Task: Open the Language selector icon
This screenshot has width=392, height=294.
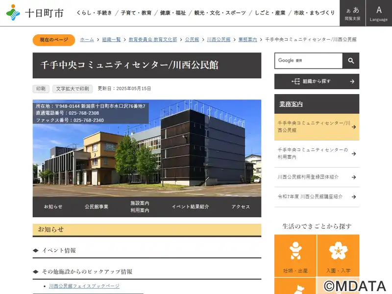Action: (x=379, y=13)
